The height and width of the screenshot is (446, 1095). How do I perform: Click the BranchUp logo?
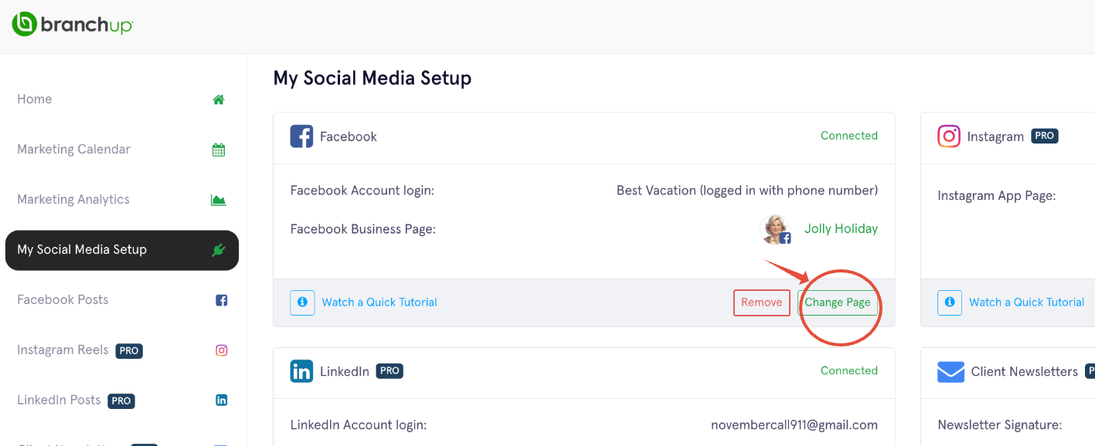(x=73, y=24)
